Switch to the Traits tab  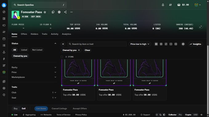45,34
